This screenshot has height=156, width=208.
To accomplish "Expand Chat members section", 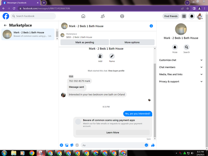I will point(181,67).
